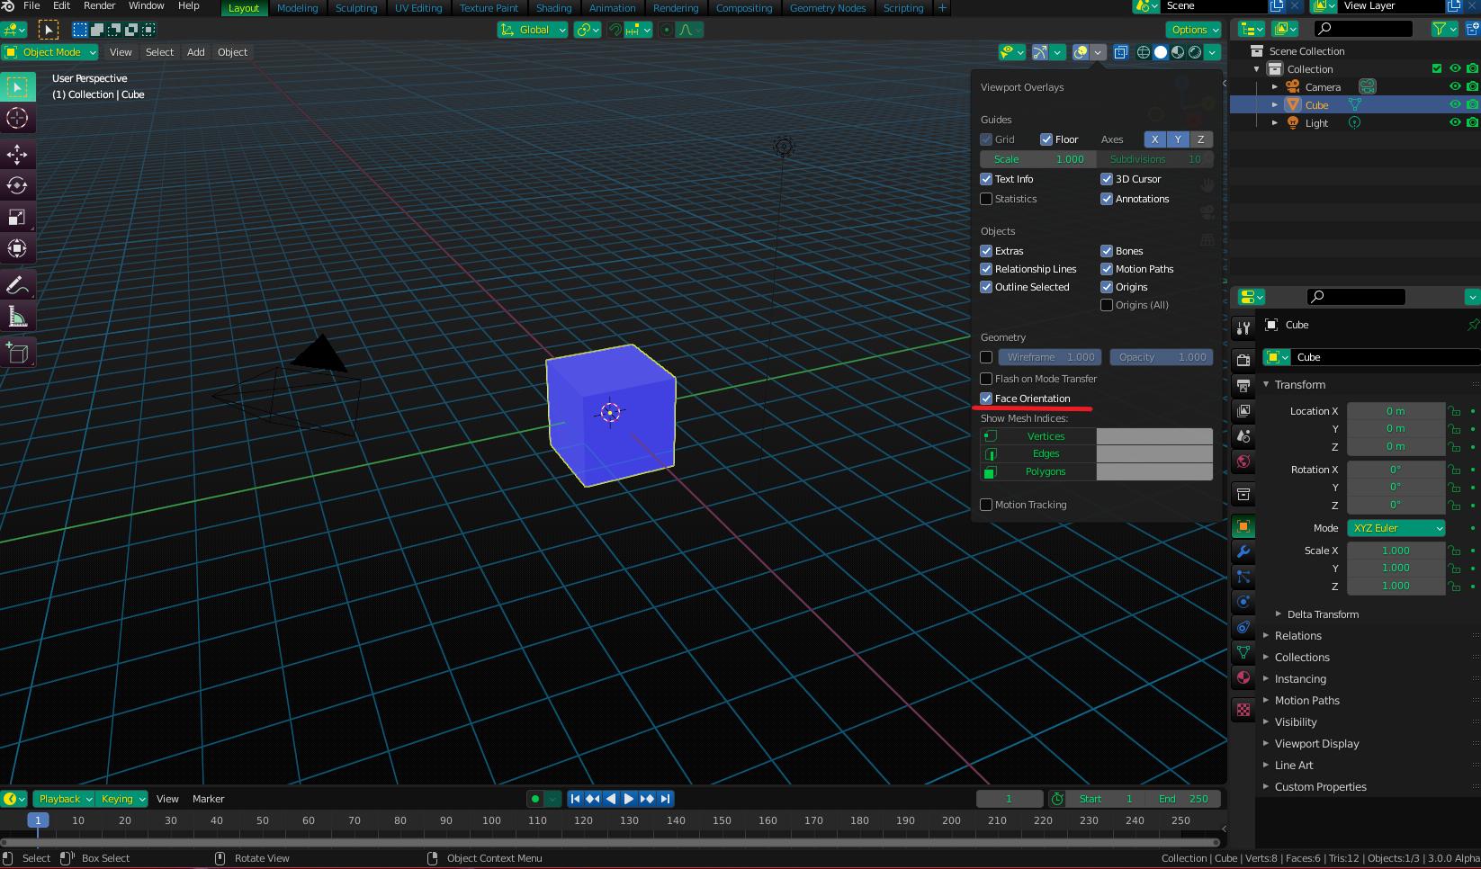
Task: Open Modifier Properties with the wrench icon
Action: tap(1243, 551)
